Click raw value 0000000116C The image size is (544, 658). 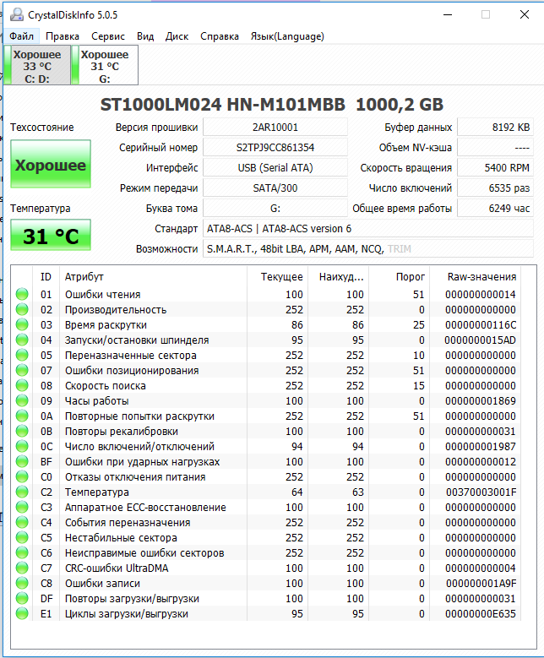click(481, 324)
